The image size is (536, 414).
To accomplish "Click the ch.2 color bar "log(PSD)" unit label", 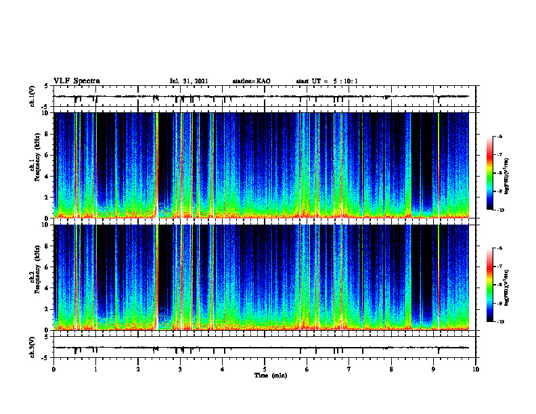I will [x=507, y=288].
